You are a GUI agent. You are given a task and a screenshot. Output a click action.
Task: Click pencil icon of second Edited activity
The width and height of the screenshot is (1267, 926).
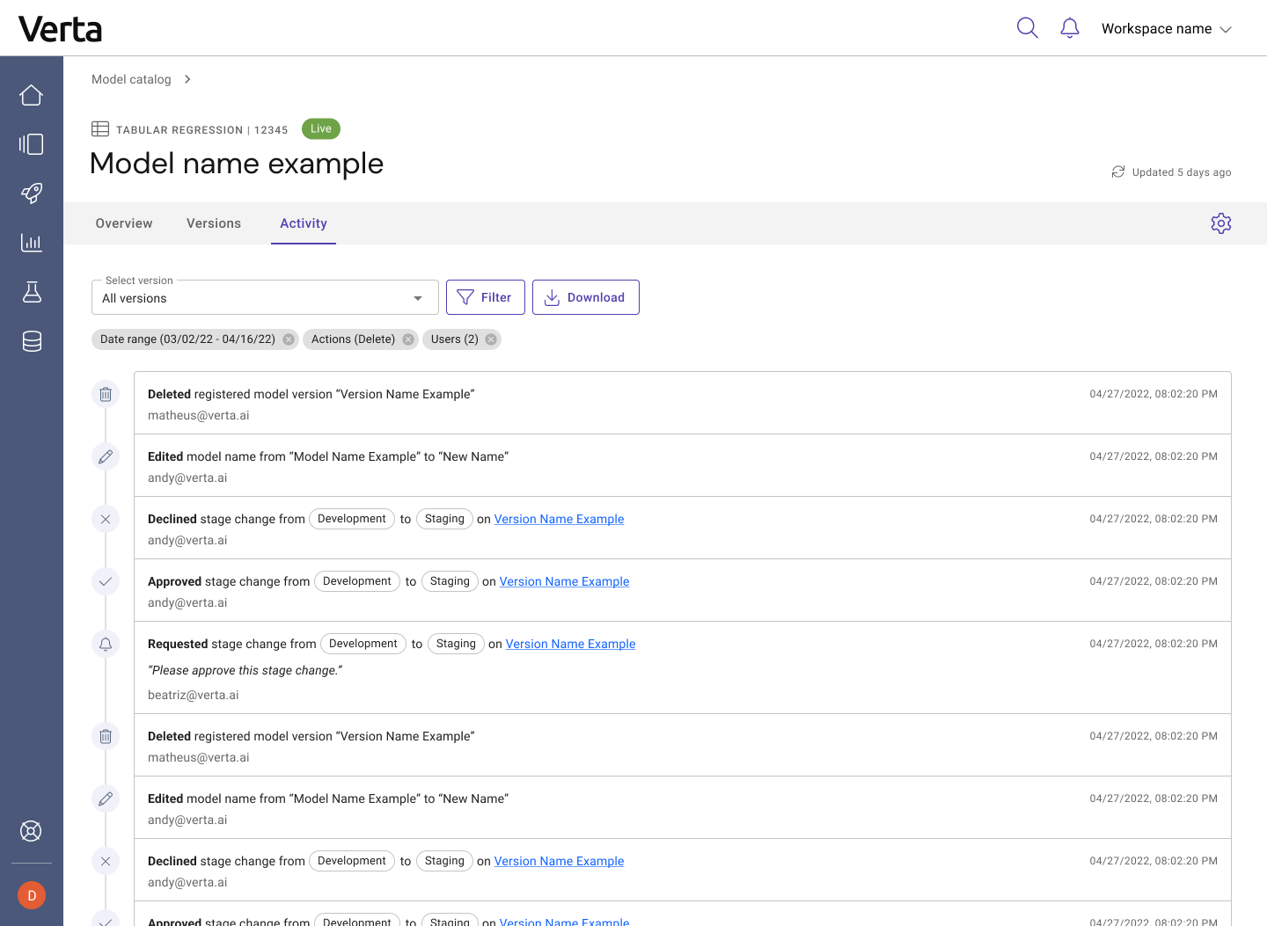106,798
